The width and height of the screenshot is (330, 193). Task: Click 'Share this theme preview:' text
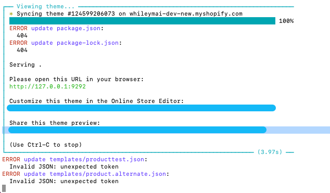point(55,123)
